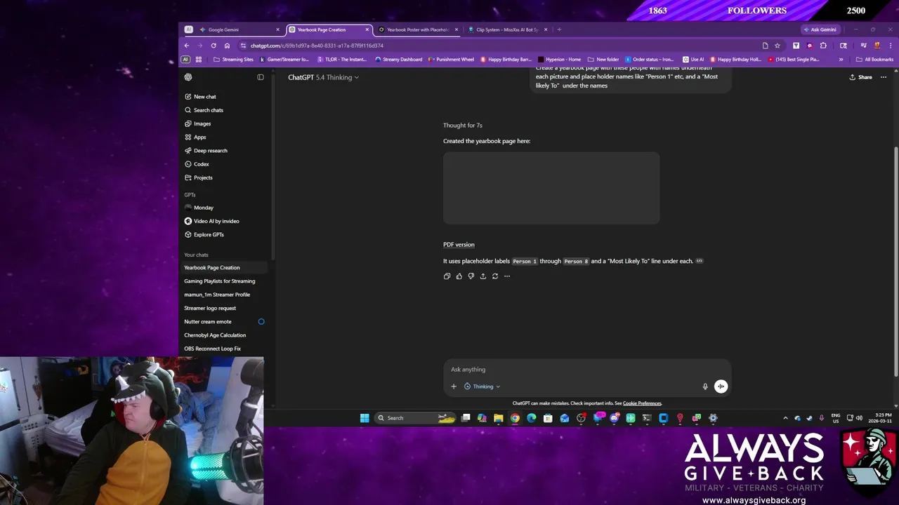Screen dimensions: 899x505
Task: Open the Hyperion - Home bookmark
Action: (x=559, y=60)
